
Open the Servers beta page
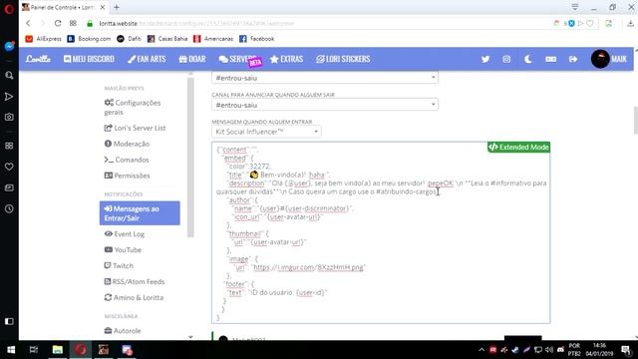pyautogui.click(x=239, y=60)
